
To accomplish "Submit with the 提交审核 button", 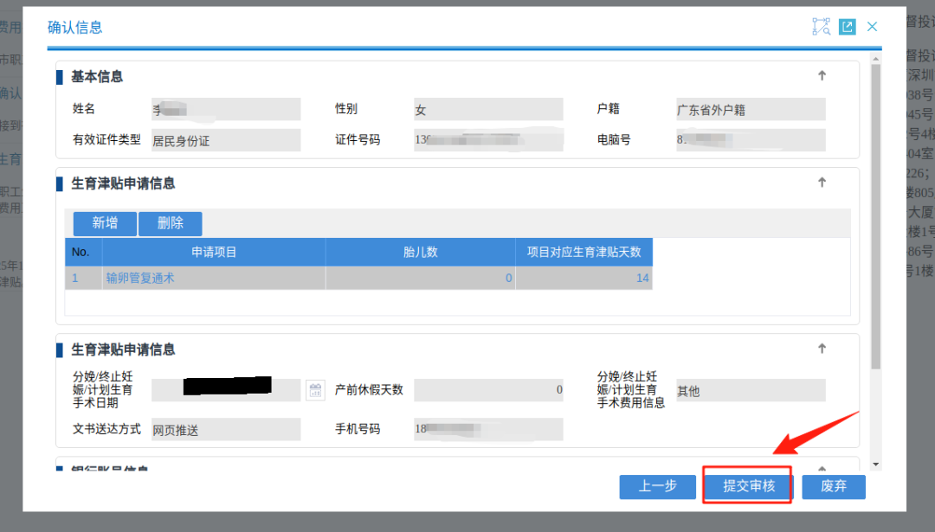I will (x=749, y=486).
